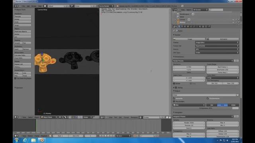Open the View menu in 3D viewport header
The width and height of the screenshot is (255, 143).
[x=24, y=117]
